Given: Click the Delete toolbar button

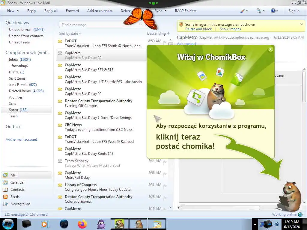Looking at the screenshot, I should [126, 11].
